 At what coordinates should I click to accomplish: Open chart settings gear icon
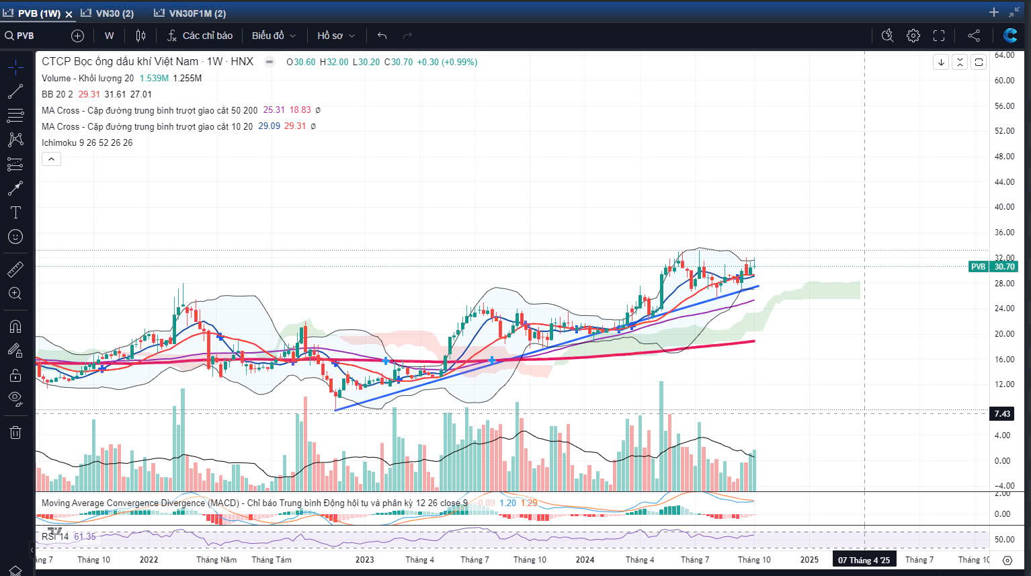[913, 36]
